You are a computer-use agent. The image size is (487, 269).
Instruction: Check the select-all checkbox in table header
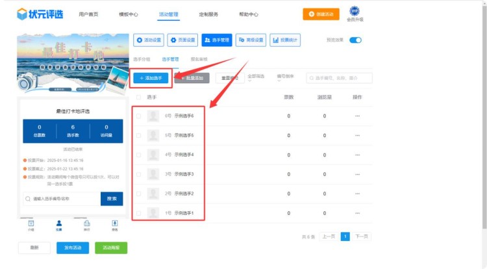coord(138,97)
